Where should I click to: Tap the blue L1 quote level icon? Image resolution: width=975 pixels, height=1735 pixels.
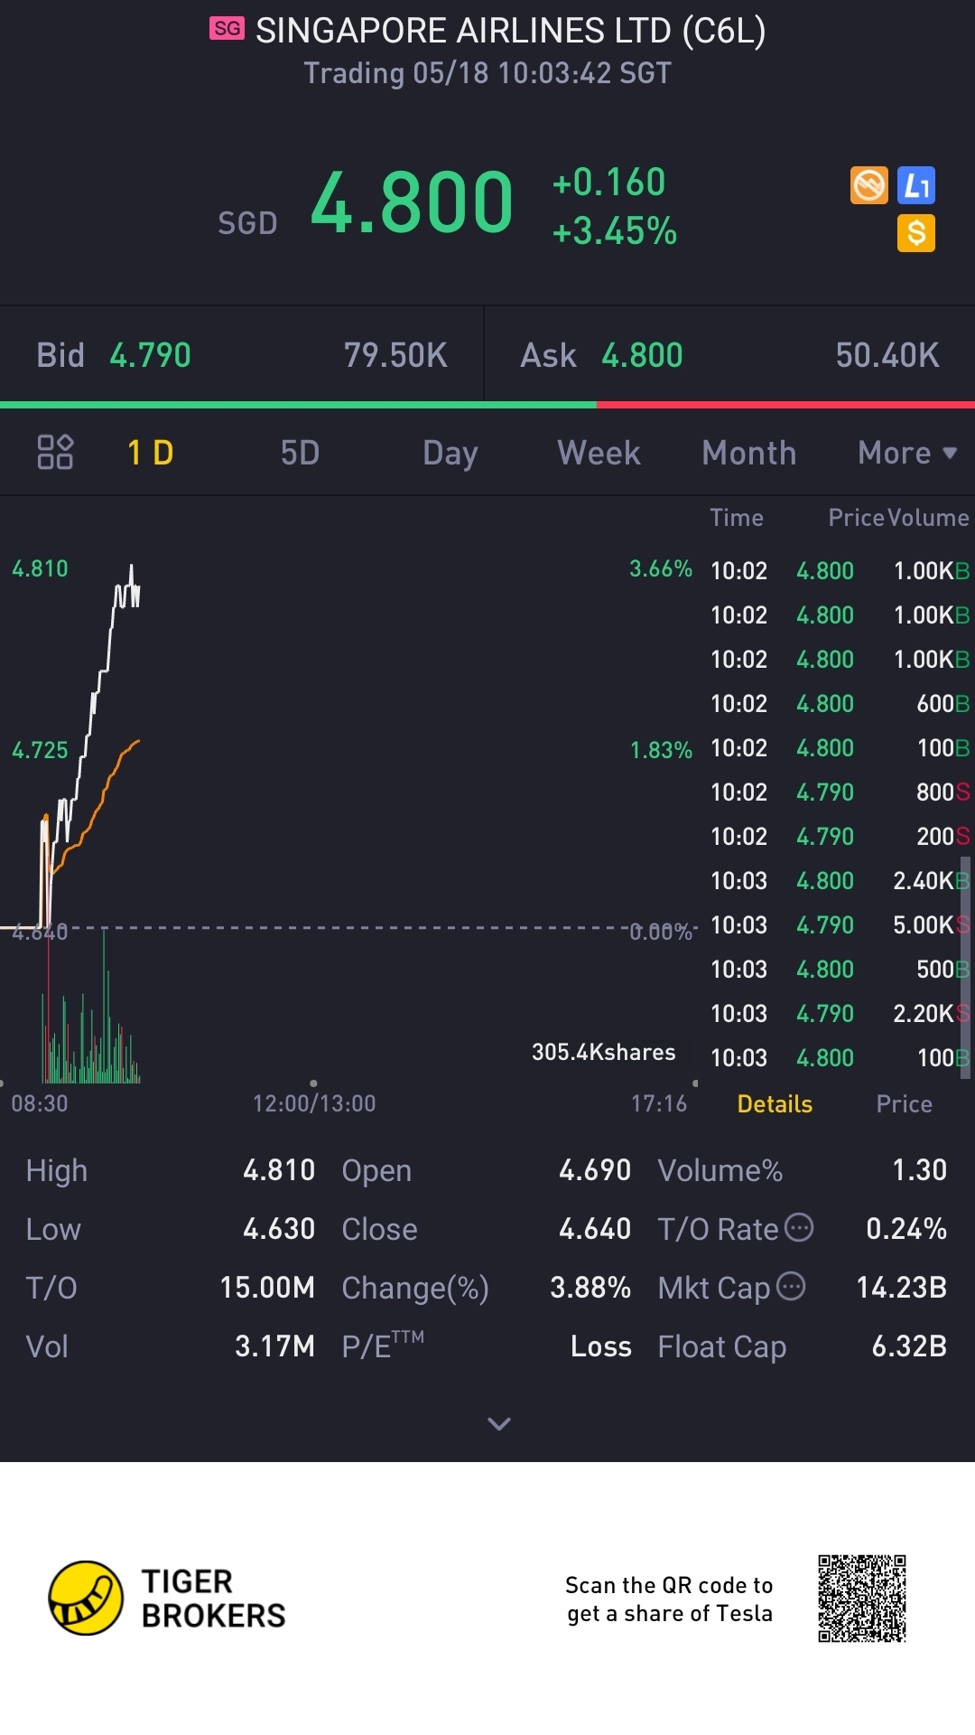(x=916, y=186)
